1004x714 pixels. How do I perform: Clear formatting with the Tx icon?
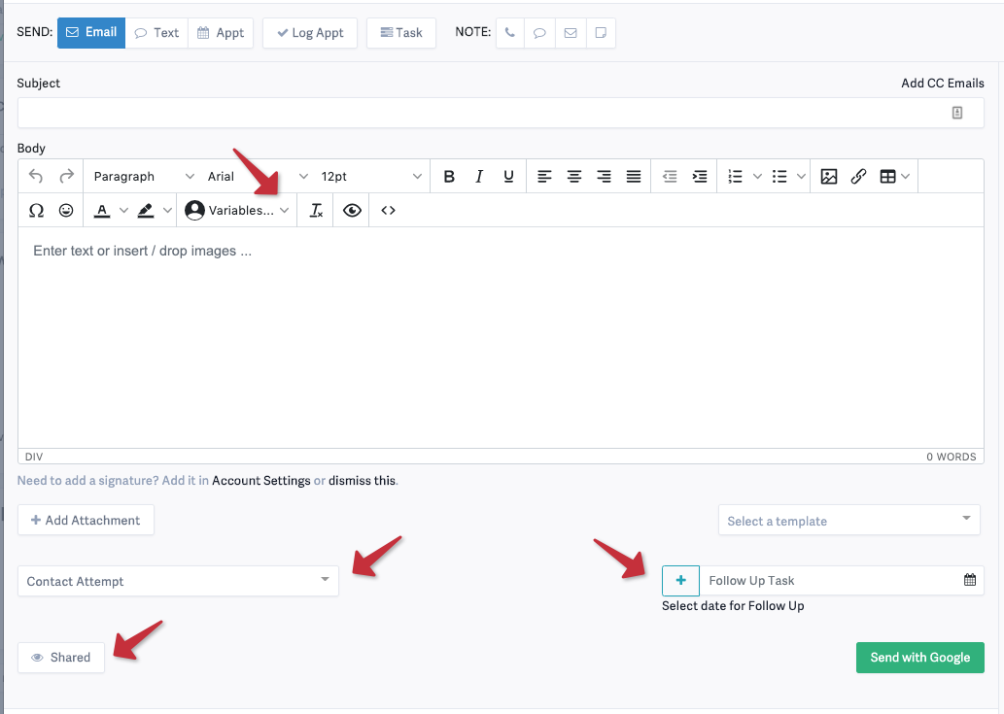(x=316, y=210)
